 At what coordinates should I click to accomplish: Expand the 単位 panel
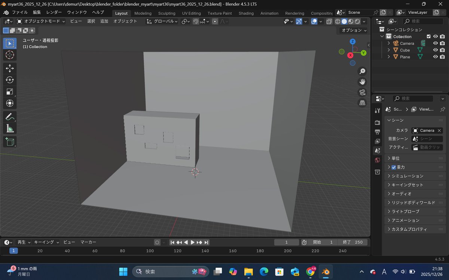[415, 158]
